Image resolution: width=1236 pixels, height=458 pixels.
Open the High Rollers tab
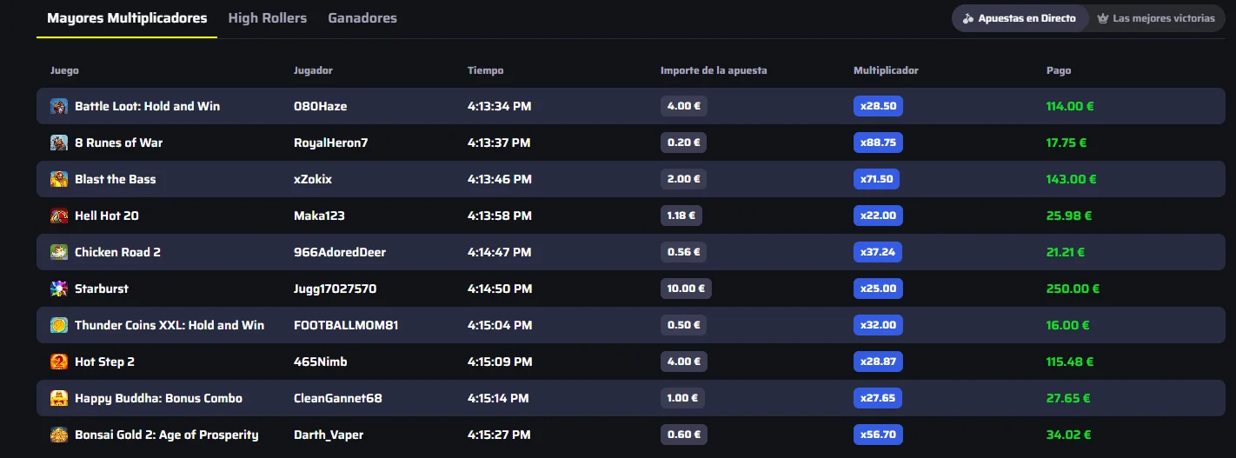pyautogui.click(x=268, y=17)
